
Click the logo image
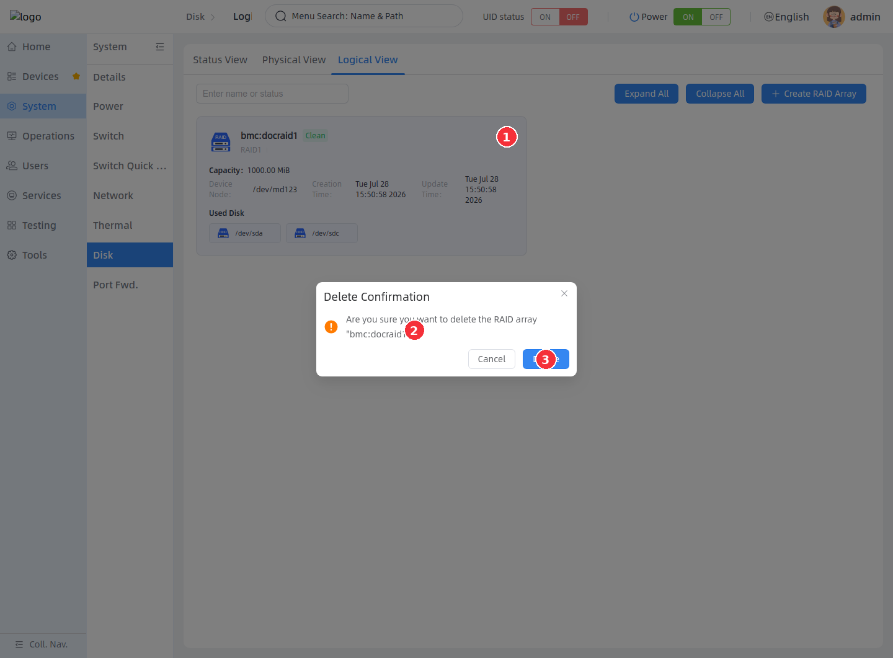click(x=25, y=17)
